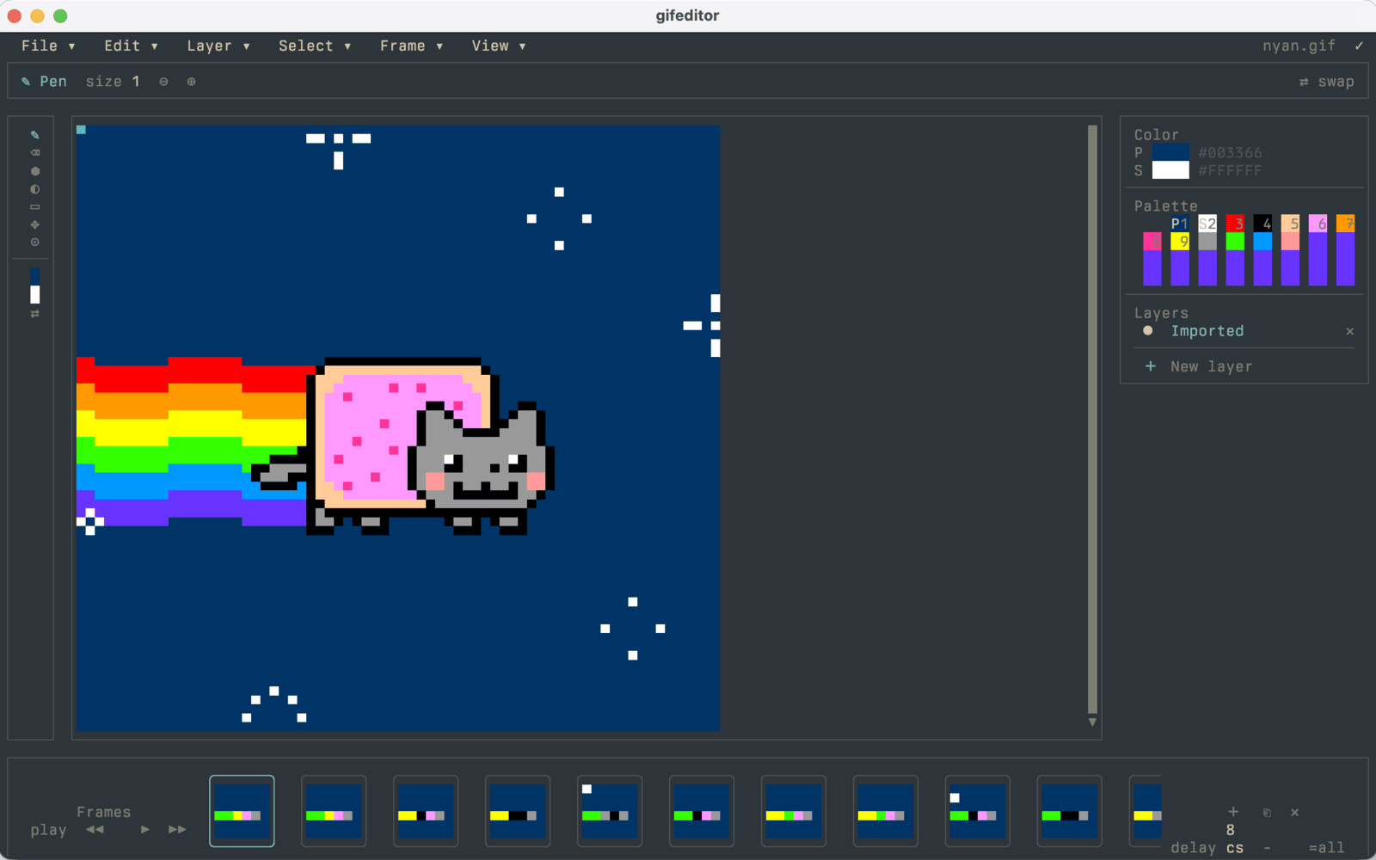Image resolution: width=1376 pixels, height=860 pixels.
Task: Click the canvas vertical scrollbar
Action: click(x=1092, y=420)
